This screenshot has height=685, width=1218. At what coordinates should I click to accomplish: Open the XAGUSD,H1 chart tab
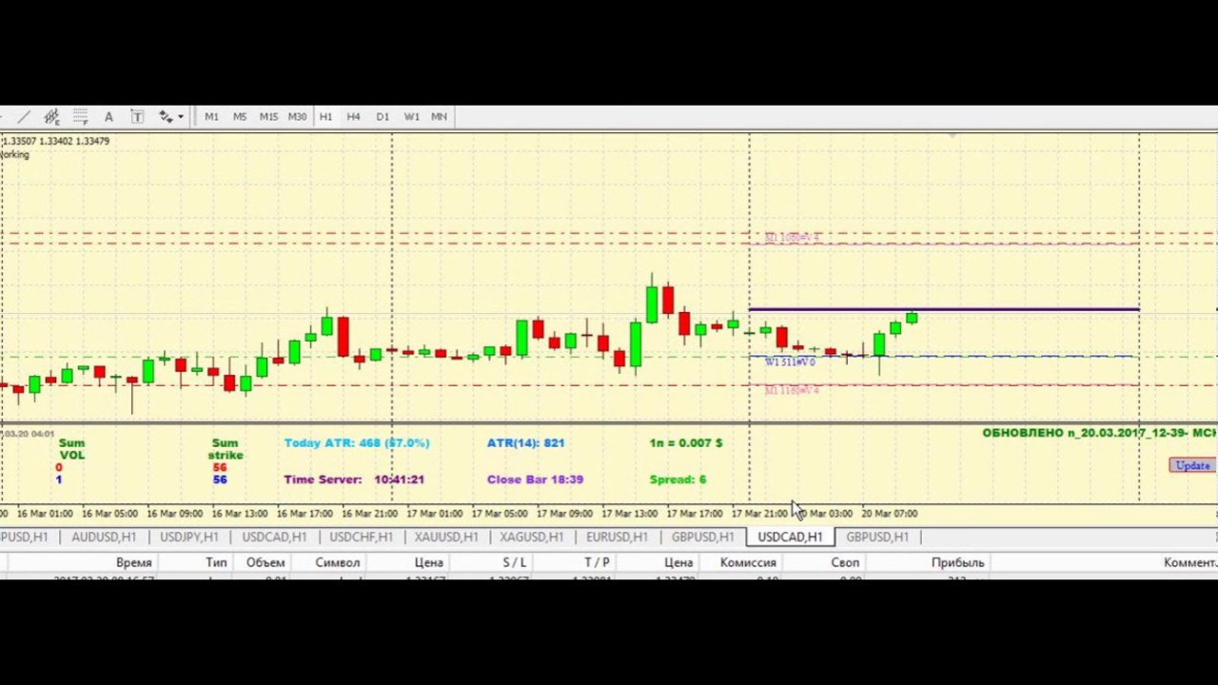(x=531, y=538)
